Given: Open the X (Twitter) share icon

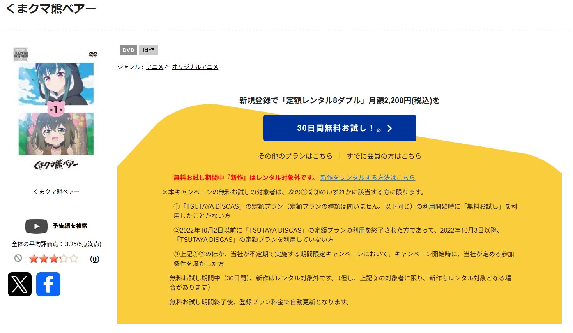Looking at the screenshot, I should [19, 284].
